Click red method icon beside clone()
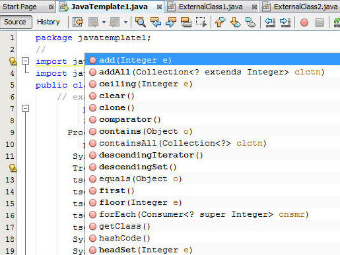 (92, 107)
